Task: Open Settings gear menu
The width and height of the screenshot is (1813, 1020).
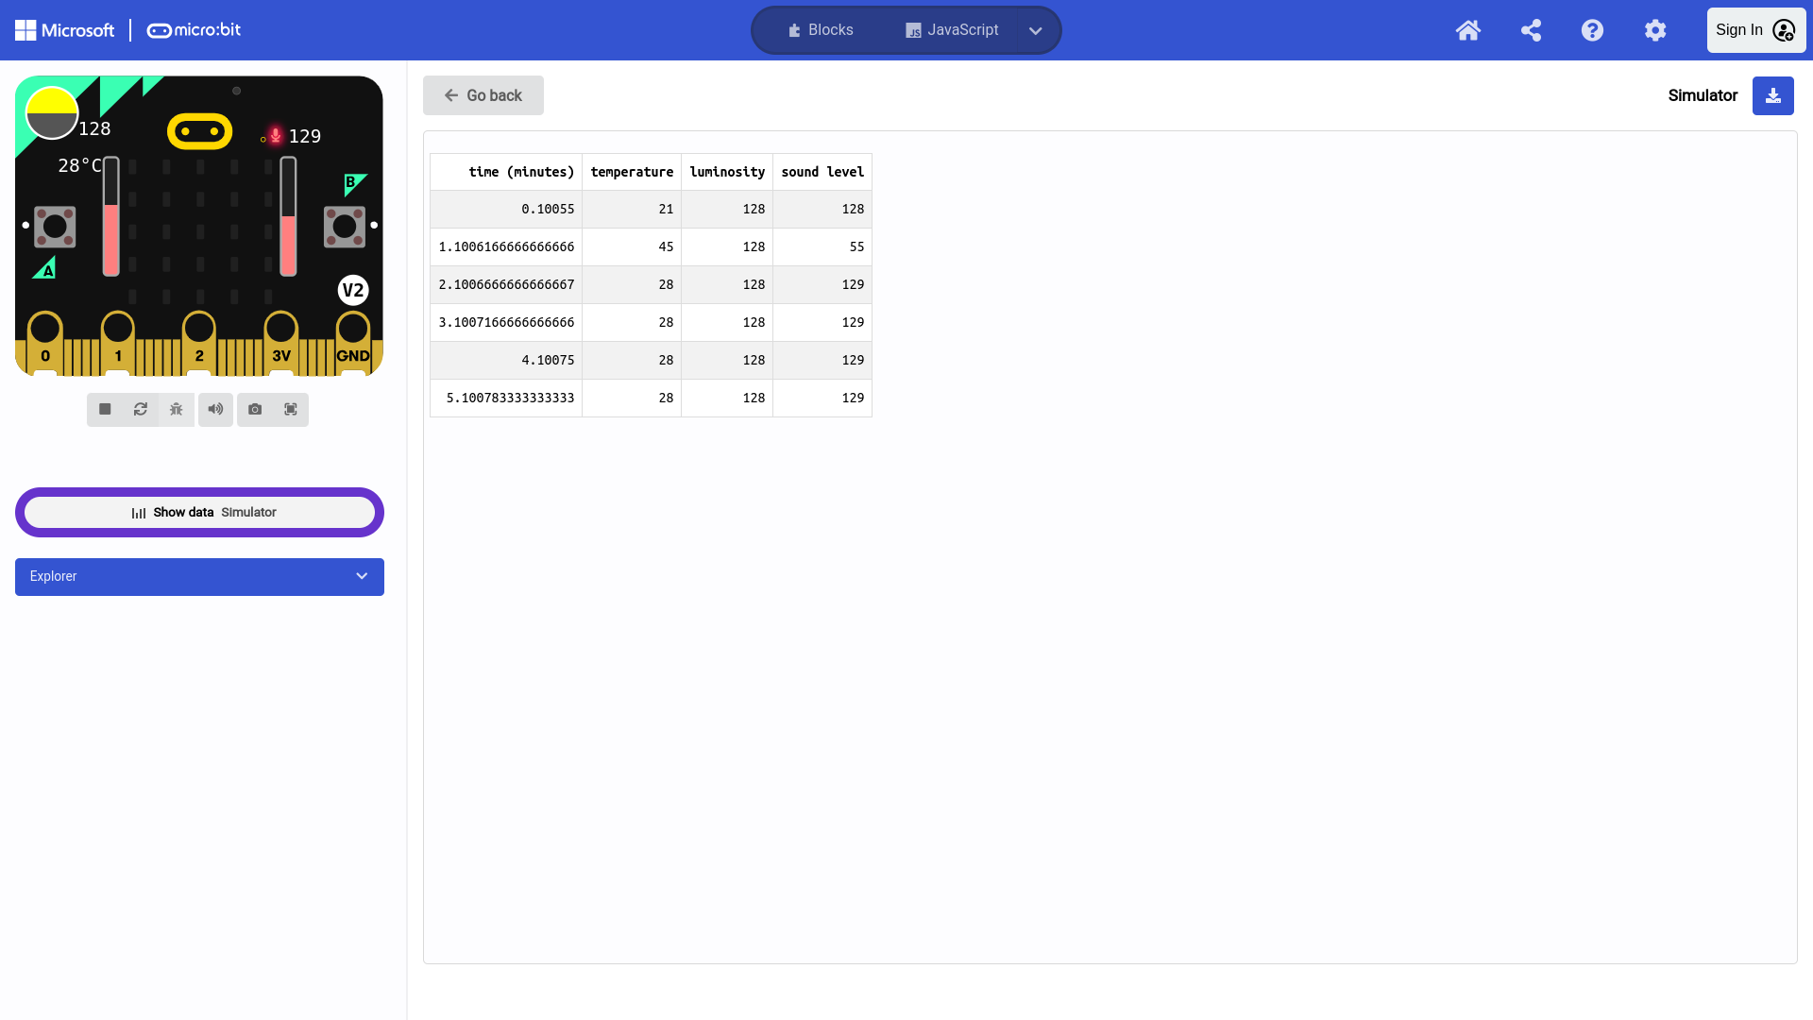Action: click(x=1654, y=30)
